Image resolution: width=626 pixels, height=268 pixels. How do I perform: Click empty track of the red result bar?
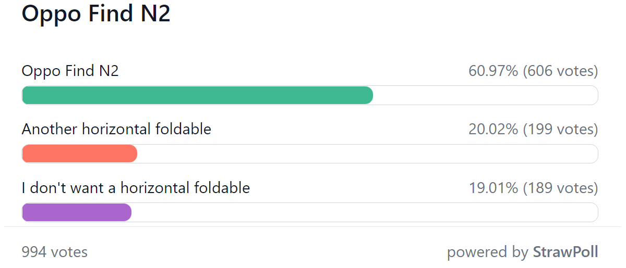coord(367,154)
